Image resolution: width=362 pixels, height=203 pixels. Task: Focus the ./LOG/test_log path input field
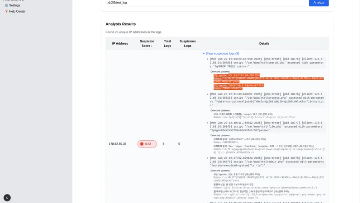[205, 3]
